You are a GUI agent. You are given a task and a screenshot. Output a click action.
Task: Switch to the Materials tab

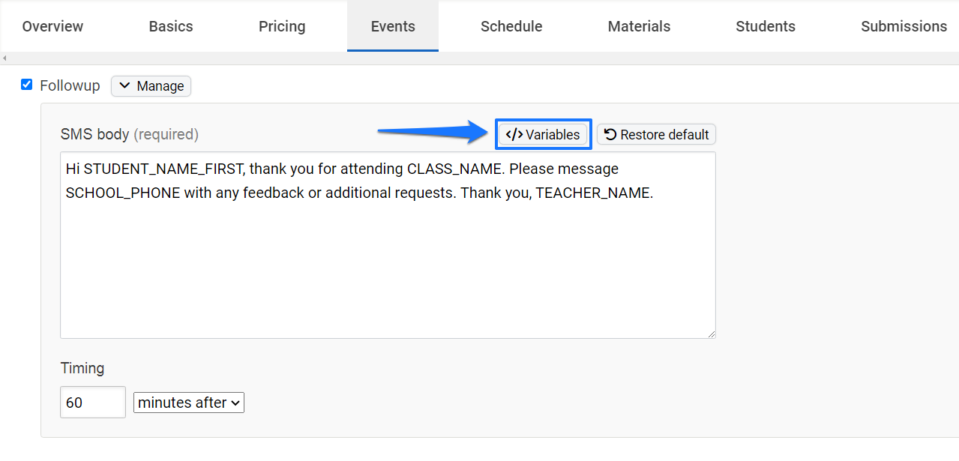coord(639,26)
